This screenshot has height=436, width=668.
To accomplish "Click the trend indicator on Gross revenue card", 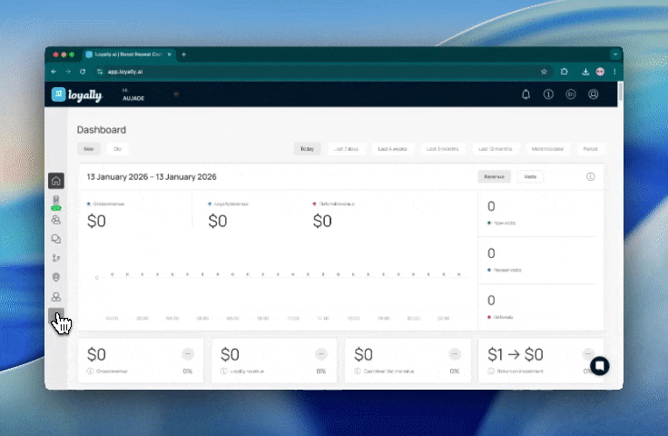I will pyautogui.click(x=188, y=353).
